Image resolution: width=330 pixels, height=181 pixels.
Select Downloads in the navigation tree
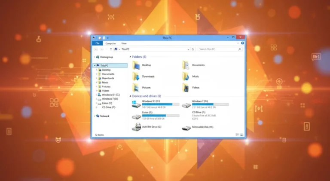coord(108,78)
